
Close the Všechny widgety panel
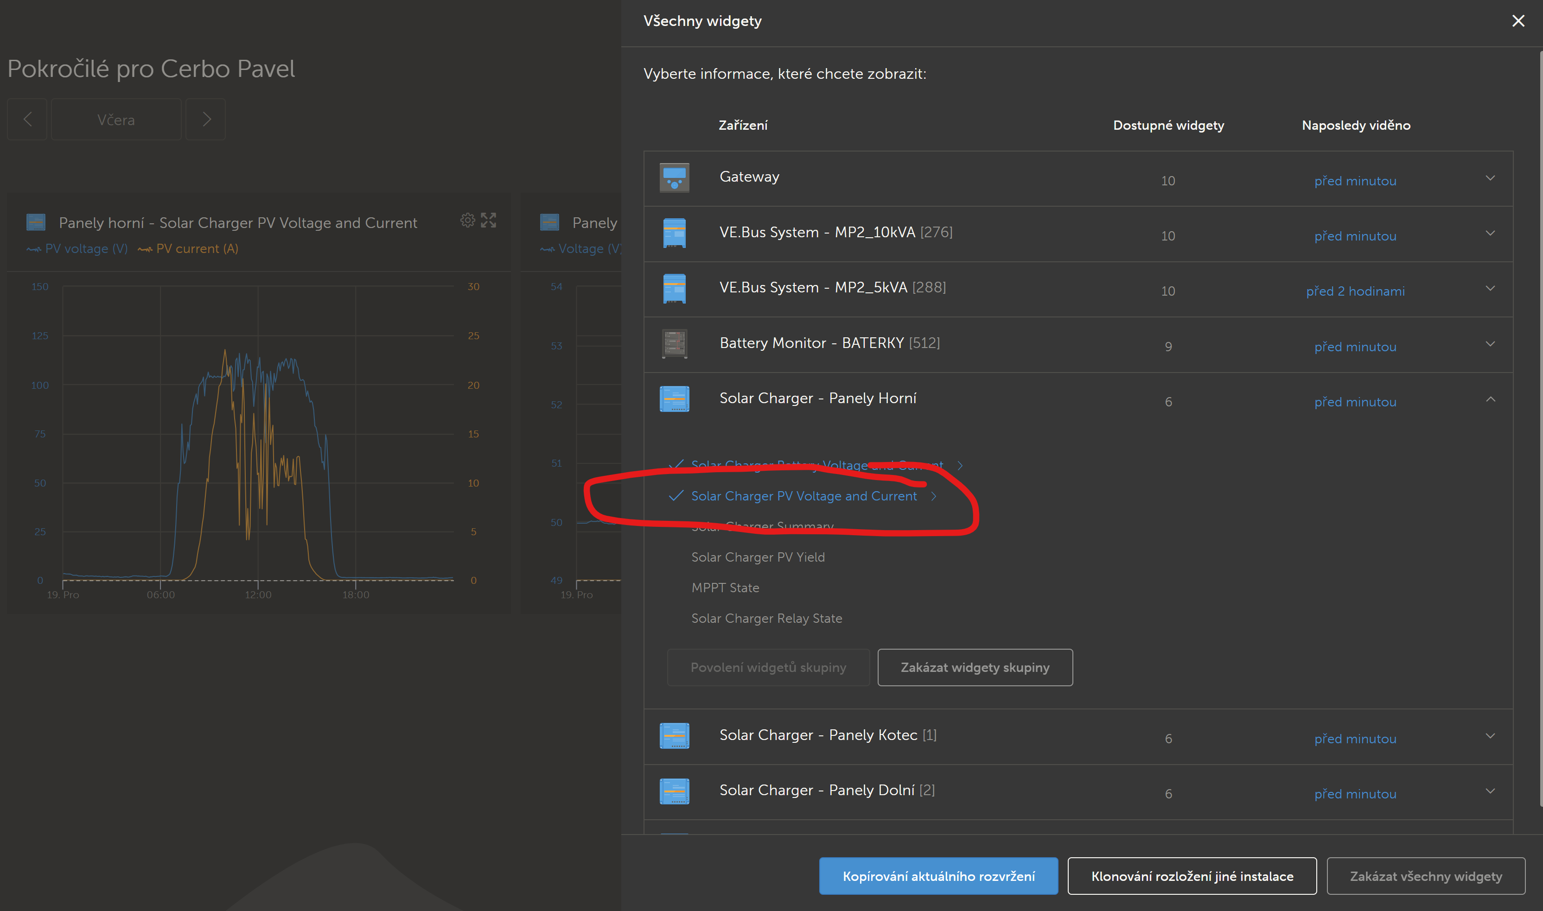click(x=1518, y=21)
